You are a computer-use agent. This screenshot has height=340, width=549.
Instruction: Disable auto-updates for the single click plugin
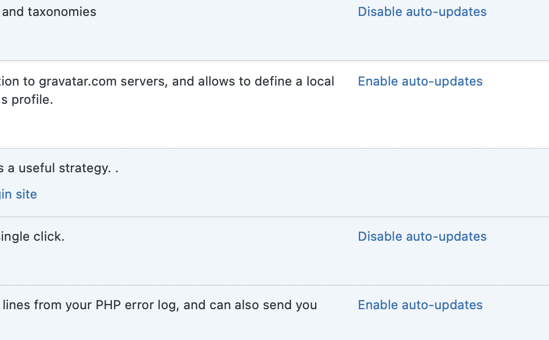(x=422, y=236)
